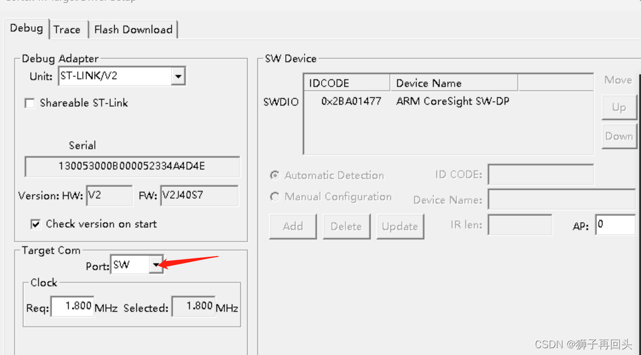Click the Delete button
The image size is (641, 355).
click(347, 226)
